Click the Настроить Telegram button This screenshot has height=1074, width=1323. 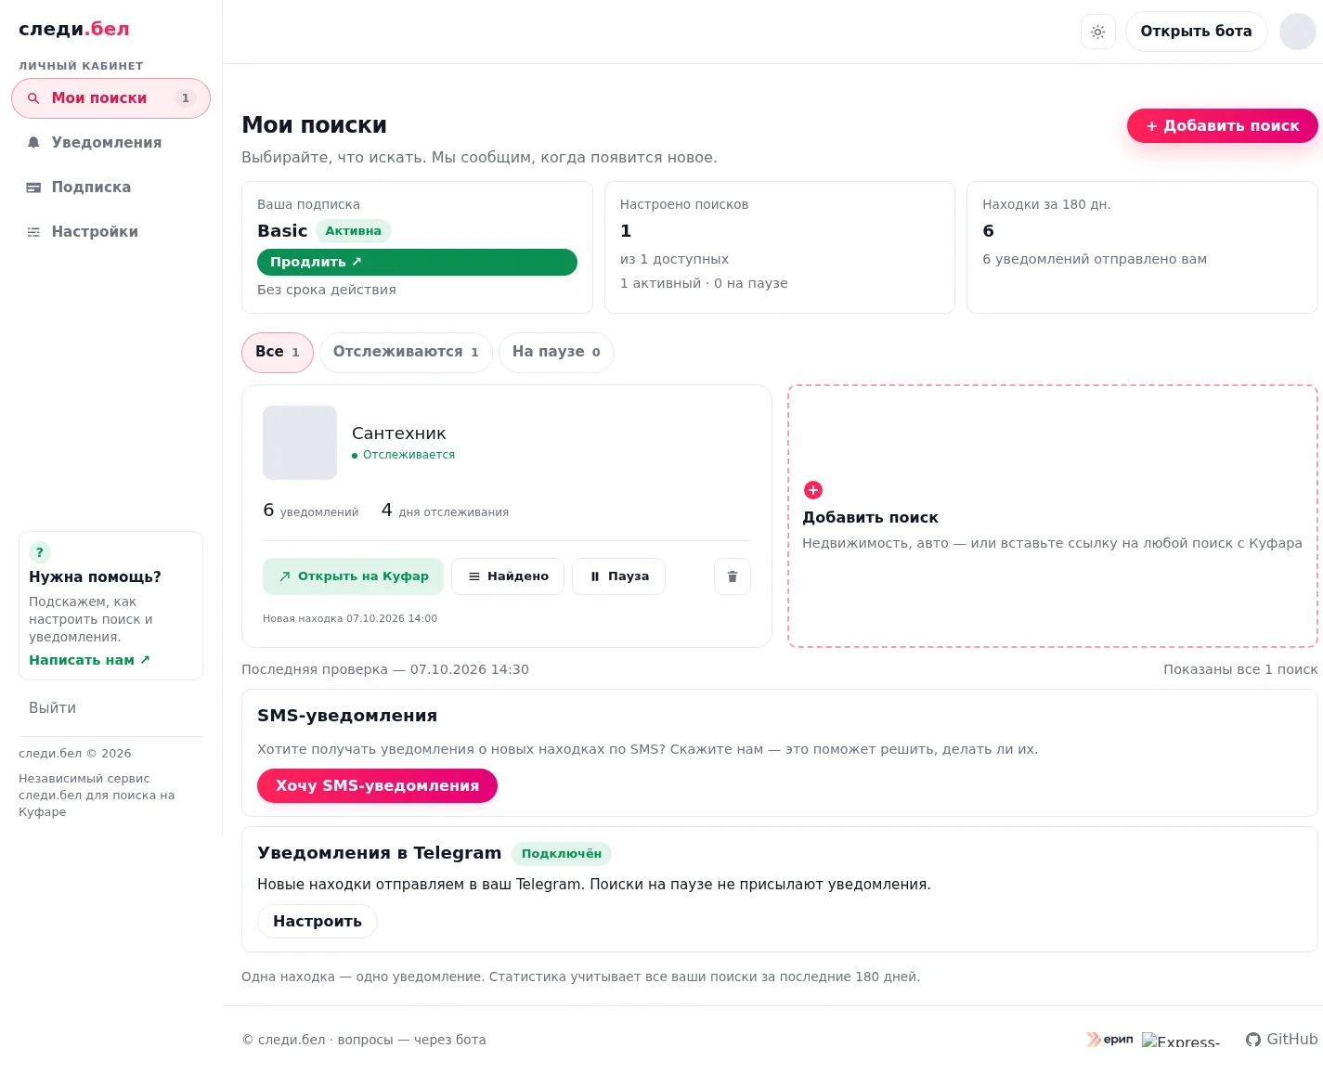pyautogui.click(x=318, y=922)
